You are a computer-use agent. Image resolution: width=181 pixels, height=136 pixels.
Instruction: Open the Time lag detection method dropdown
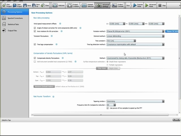coord(135,44)
